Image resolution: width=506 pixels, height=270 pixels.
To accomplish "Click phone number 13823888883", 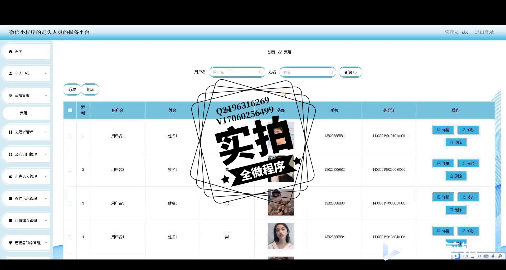I will click(x=334, y=203).
